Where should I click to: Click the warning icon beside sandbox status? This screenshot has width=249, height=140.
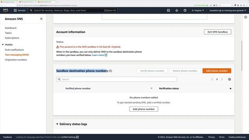tap(58, 47)
